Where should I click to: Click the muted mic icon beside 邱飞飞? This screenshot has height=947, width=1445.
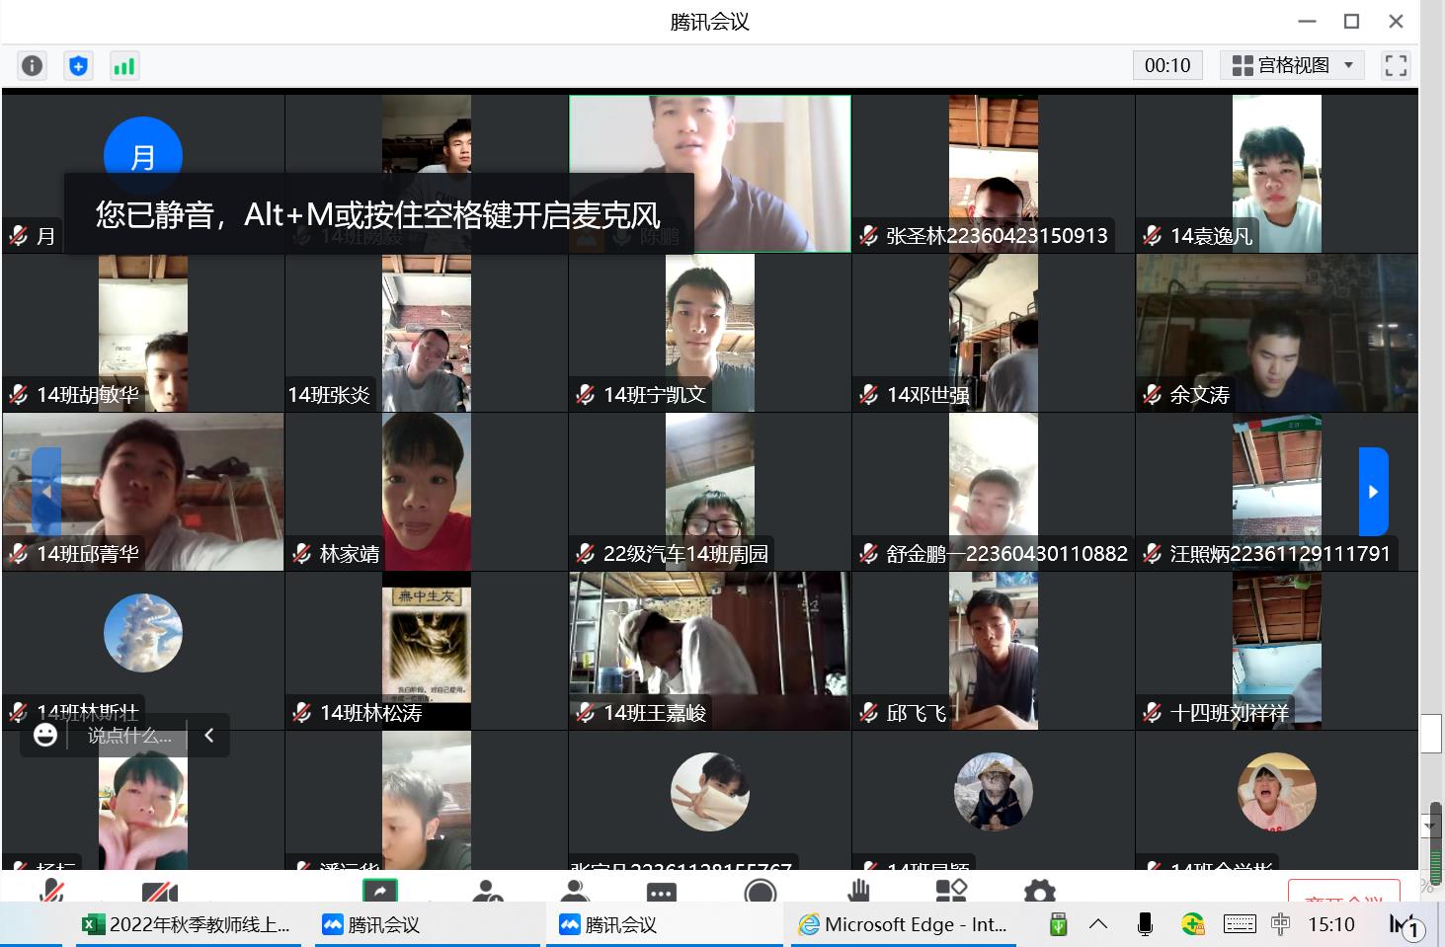pyautogui.click(x=868, y=713)
